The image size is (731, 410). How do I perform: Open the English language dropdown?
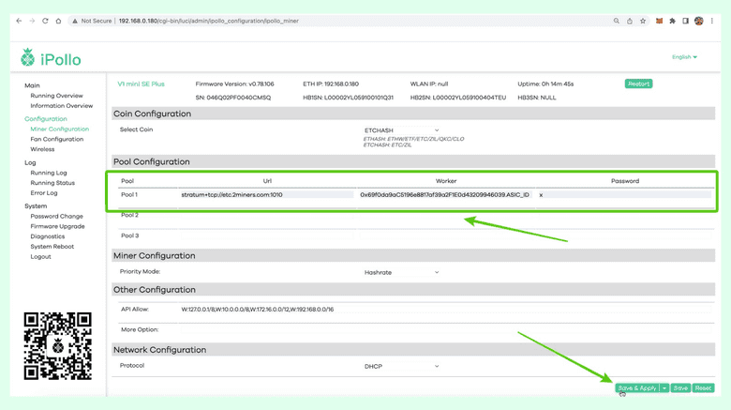coord(684,57)
